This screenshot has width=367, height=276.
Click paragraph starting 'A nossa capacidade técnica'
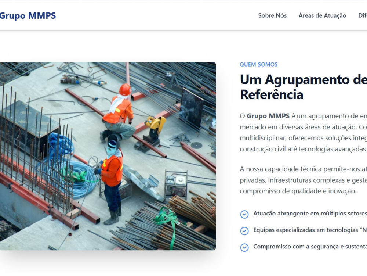(304, 180)
